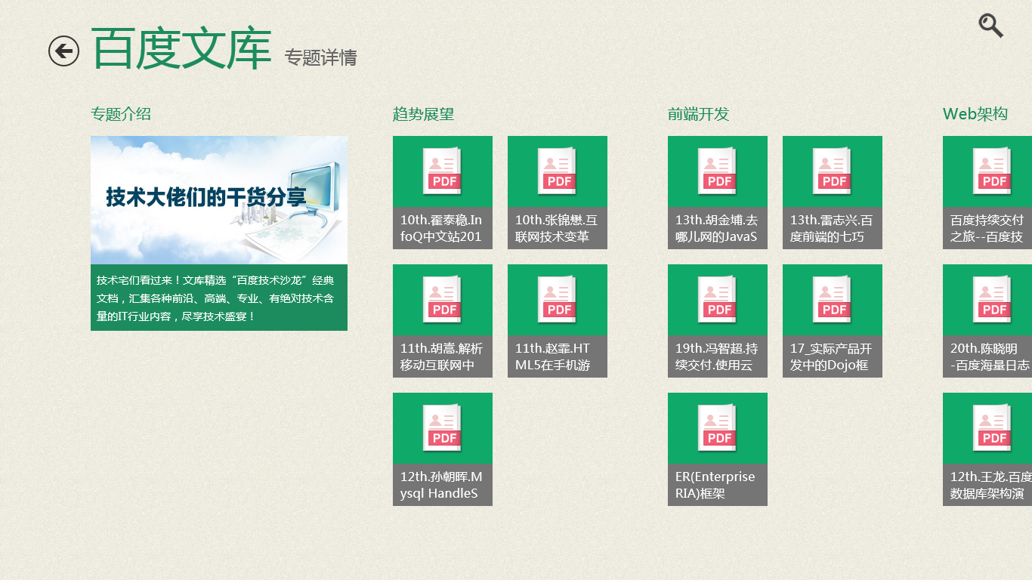Click PDF icon of 百度持续交付之旅 document

click(x=993, y=171)
